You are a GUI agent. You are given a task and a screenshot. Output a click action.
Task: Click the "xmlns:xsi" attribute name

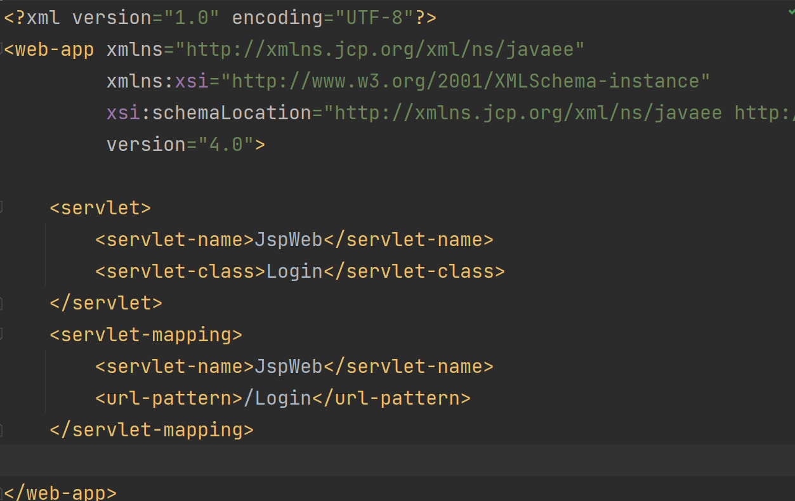(157, 81)
